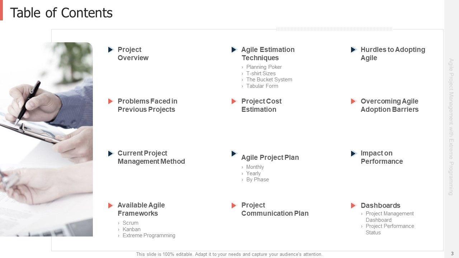The height and width of the screenshot is (258, 459).
Task: Click the arrow icon next to Agile Estimation Techniques
Action: (x=234, y=50)
